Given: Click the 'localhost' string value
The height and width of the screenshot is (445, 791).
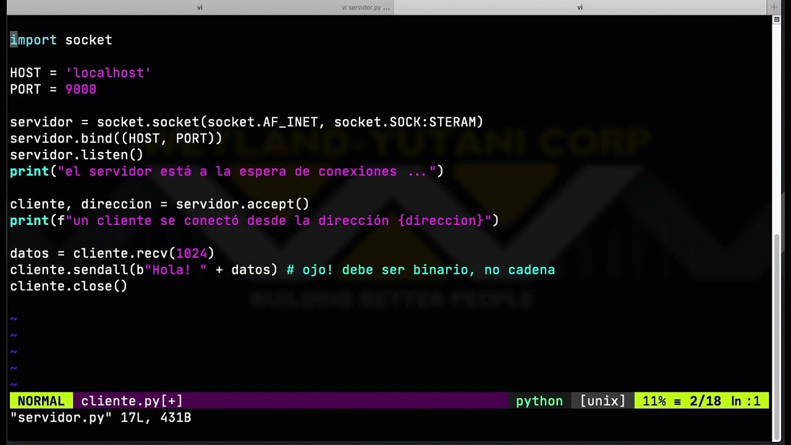Looking at the screenshot, I should [109, 73].
